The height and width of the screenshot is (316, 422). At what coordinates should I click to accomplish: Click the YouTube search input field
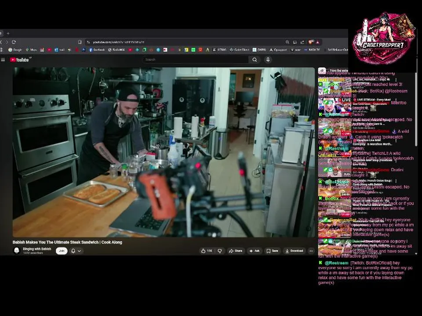tap(195, 60)
